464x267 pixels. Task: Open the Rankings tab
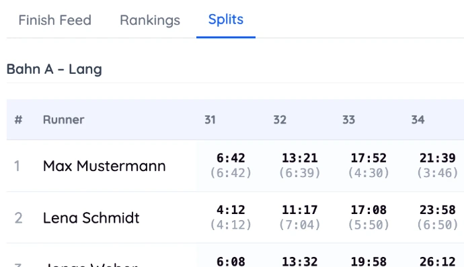click(150, 21)
